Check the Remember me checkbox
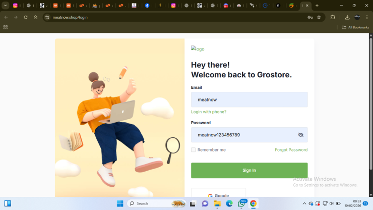Image resolution: width=373 pixels, height=210 pixels. [193, 150]
